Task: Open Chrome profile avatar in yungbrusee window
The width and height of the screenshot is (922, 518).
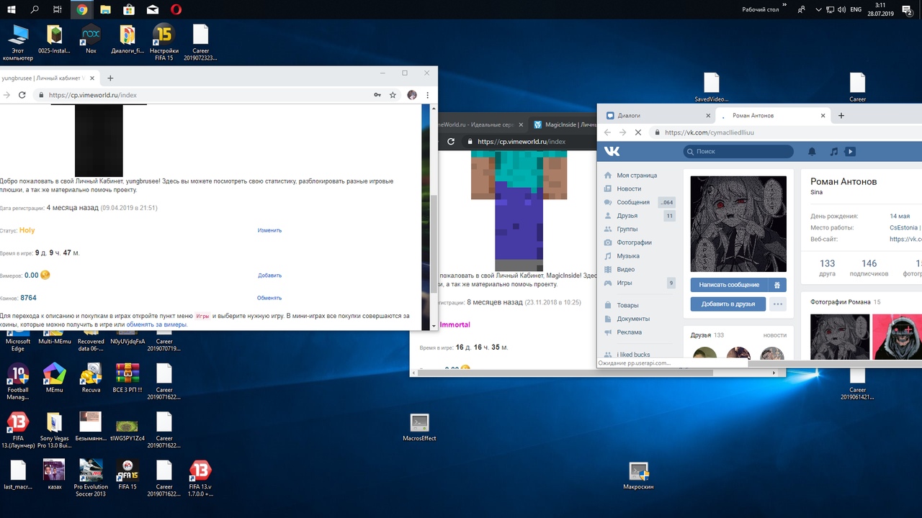Action: 412,95
